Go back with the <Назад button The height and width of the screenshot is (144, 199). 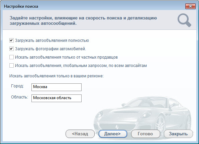click(x=80, y=134)
